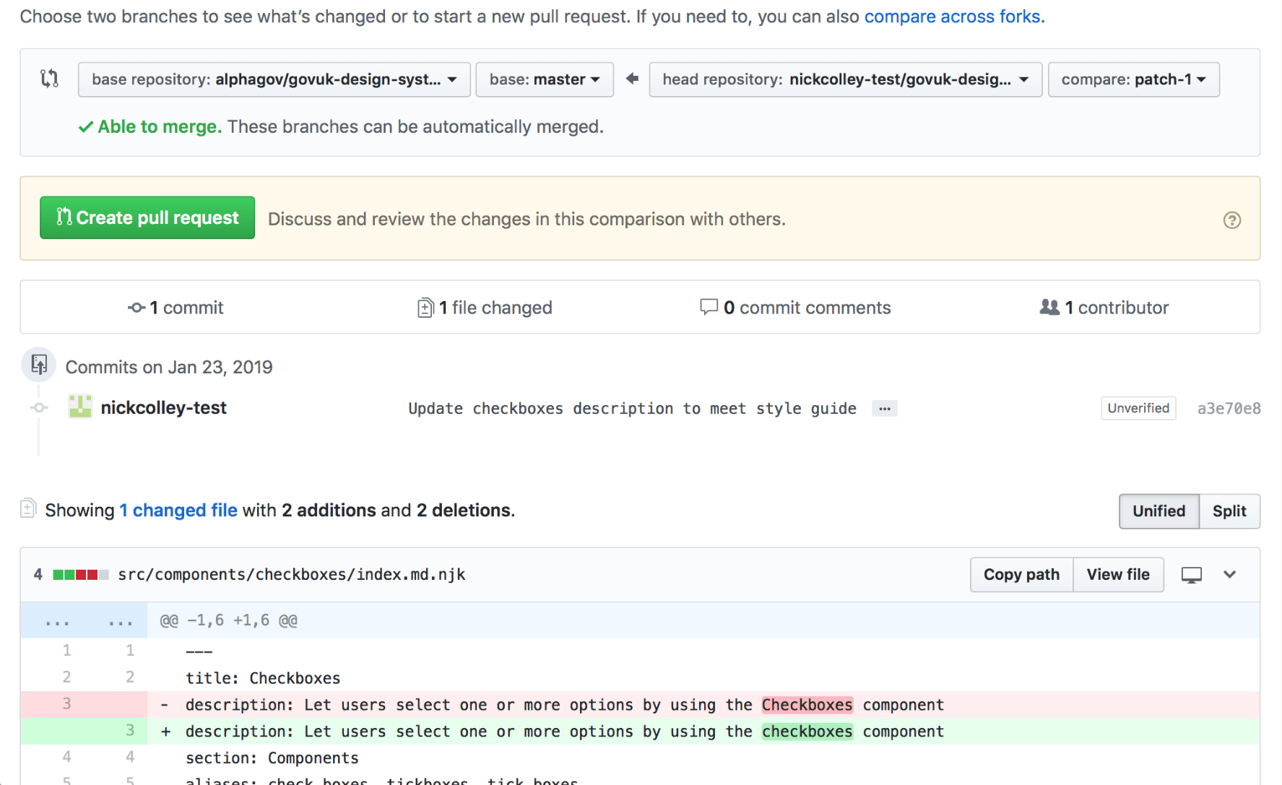Expand the chevron on the file diff header

(1230, 574)
